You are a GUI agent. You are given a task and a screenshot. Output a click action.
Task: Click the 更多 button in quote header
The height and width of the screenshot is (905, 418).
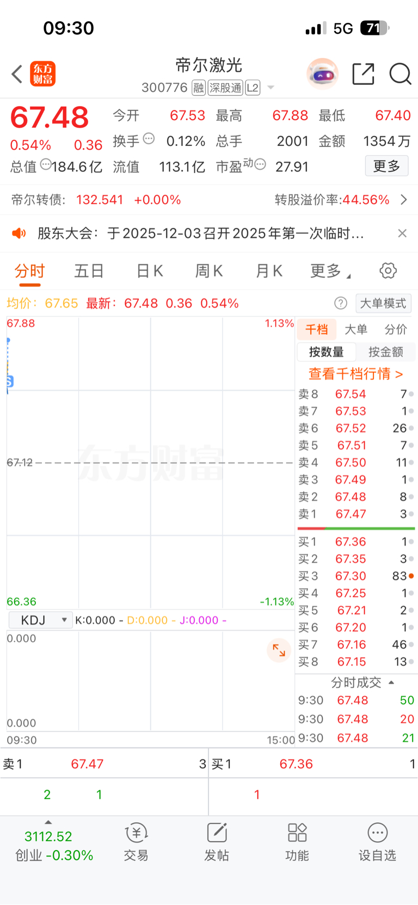pyautogui.click(x=386, y=166)
